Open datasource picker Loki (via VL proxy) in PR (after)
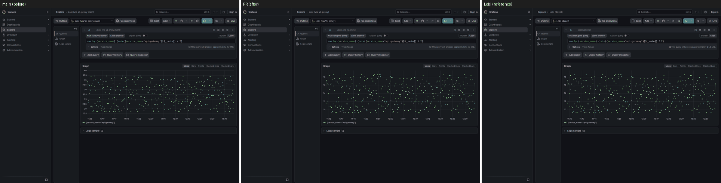The width and height of the screenshot is (721, 183). pyautogui.click(x=333, y=21)
